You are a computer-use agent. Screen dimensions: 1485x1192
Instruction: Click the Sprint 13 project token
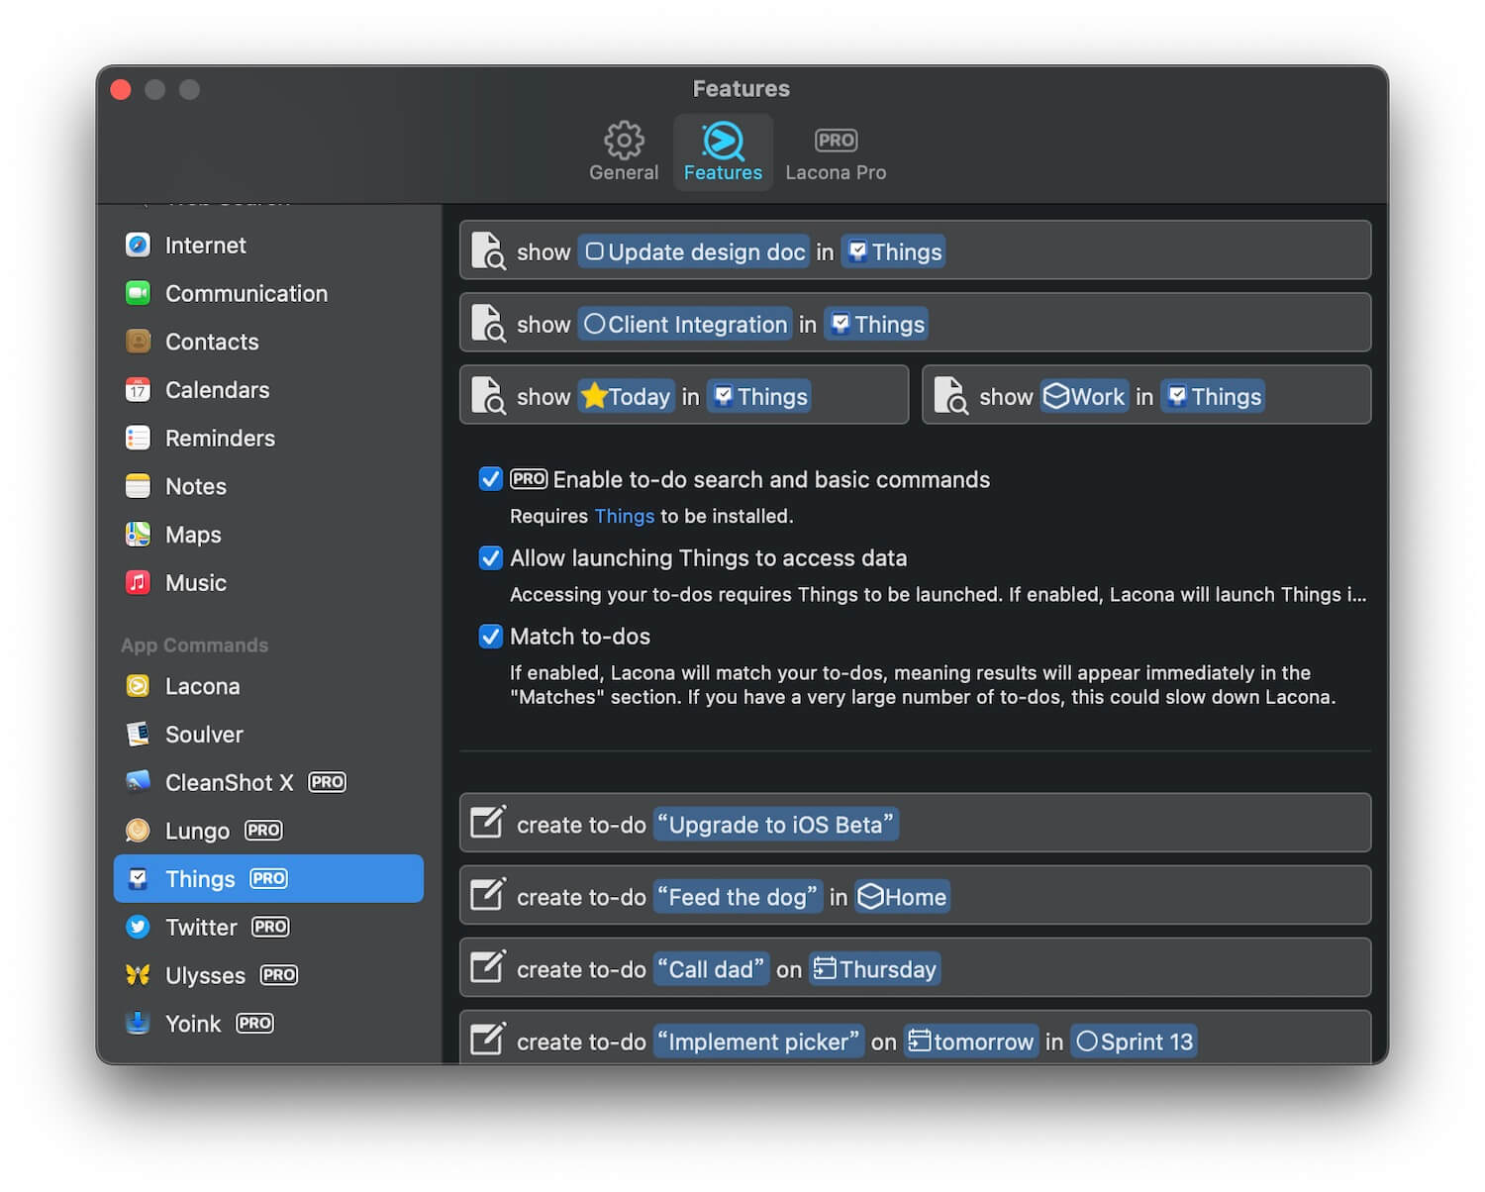[x=1135, y=1042]
